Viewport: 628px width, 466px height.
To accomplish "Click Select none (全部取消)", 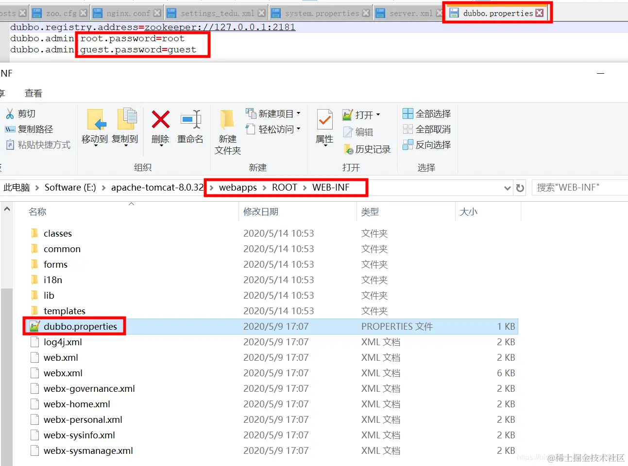I will [427, 129].
